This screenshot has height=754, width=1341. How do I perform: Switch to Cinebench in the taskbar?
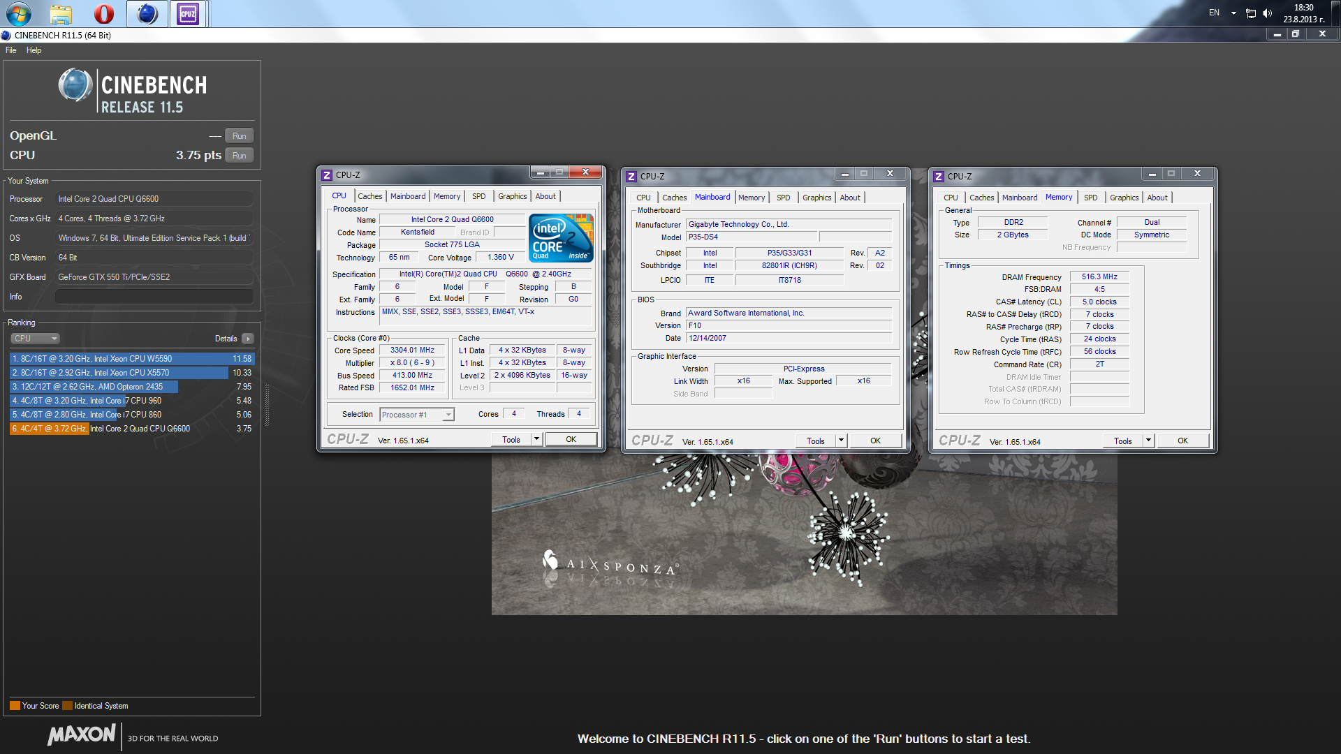point(147,13)
